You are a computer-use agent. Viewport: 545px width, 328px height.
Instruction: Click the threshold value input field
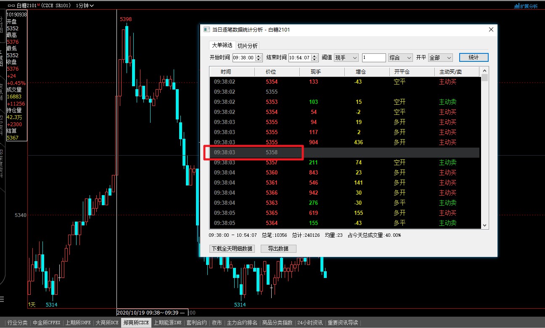click(x=373, y=58)
